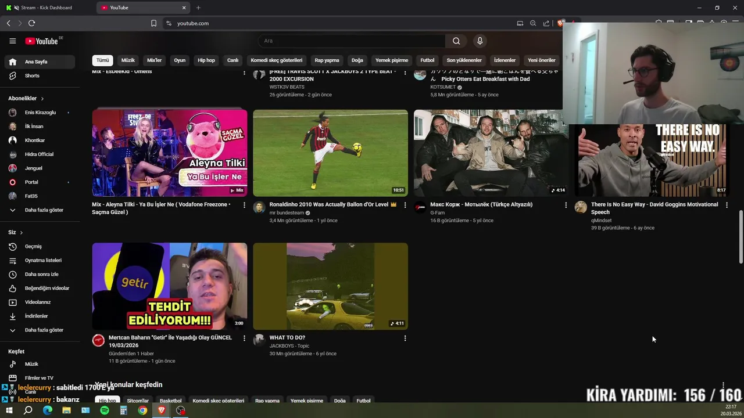744x418 pixels.
Task: Open mr bundesteam channel avatar
Action: click(259, 207)
